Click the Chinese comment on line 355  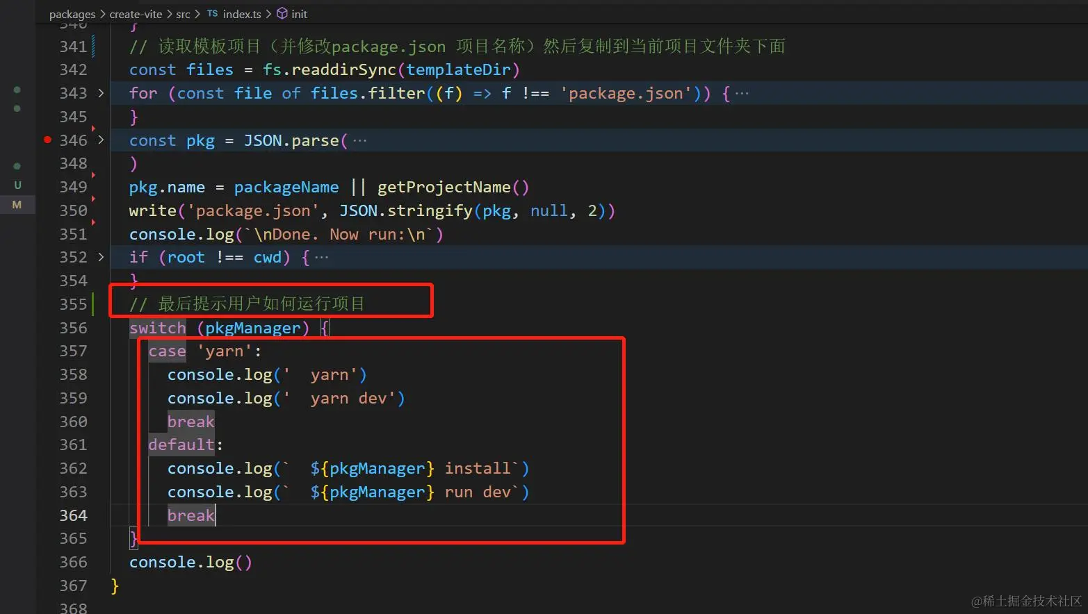tap(247, 304)
